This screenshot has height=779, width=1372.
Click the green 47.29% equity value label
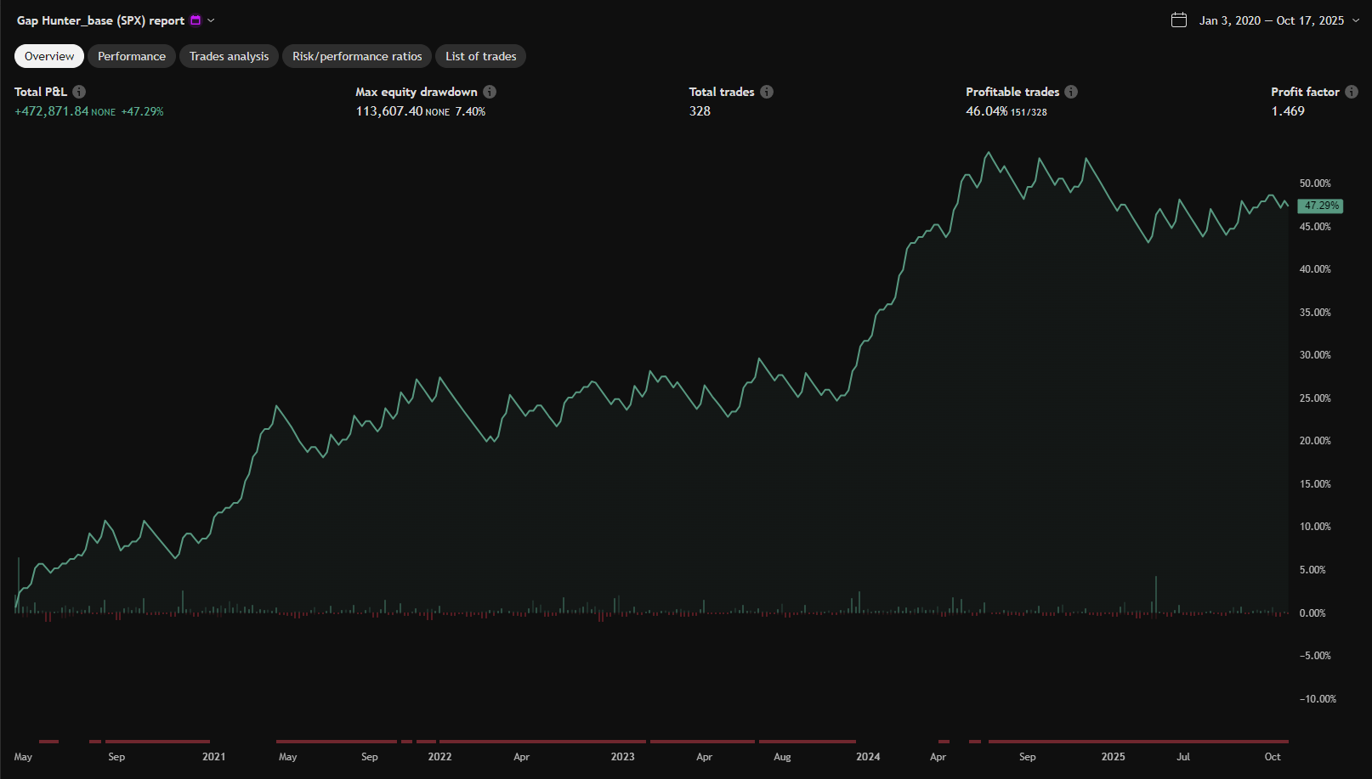[x=1321, y=206]
